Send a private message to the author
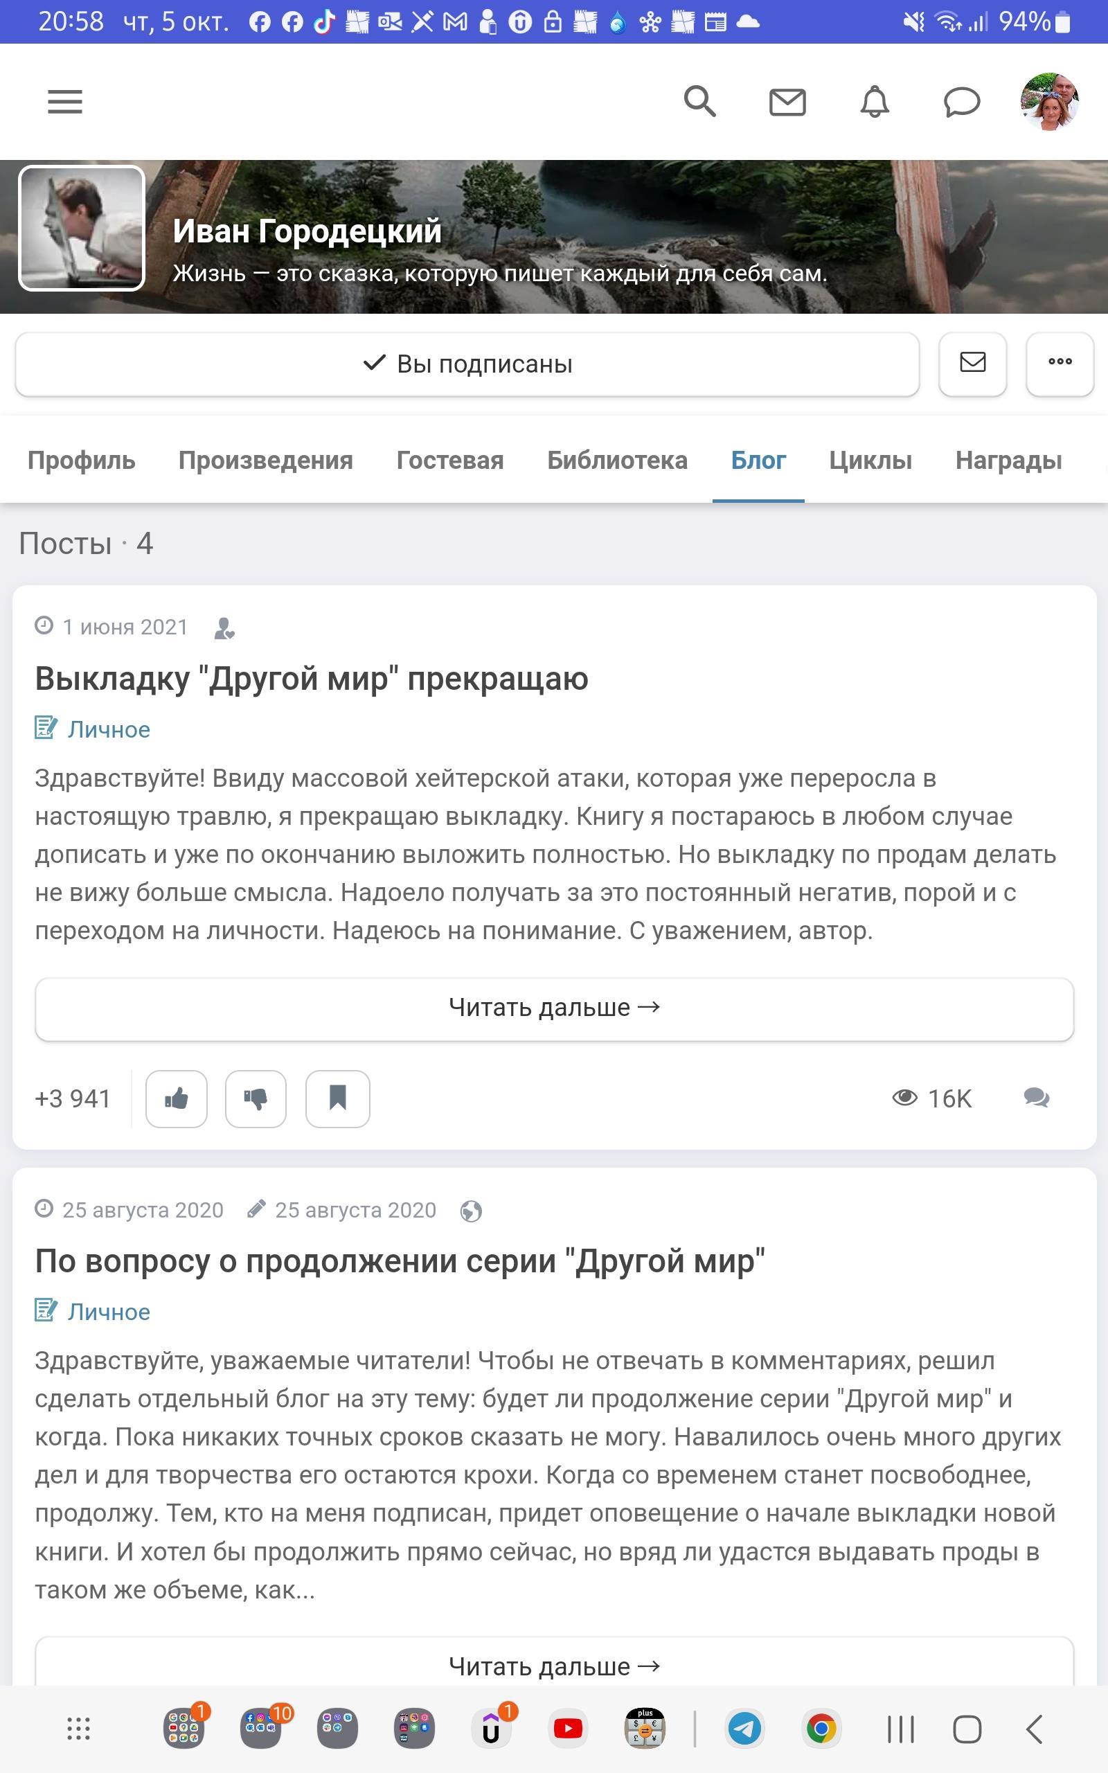The height and width of the screenshot is (1773, 1108). (972, 364)
